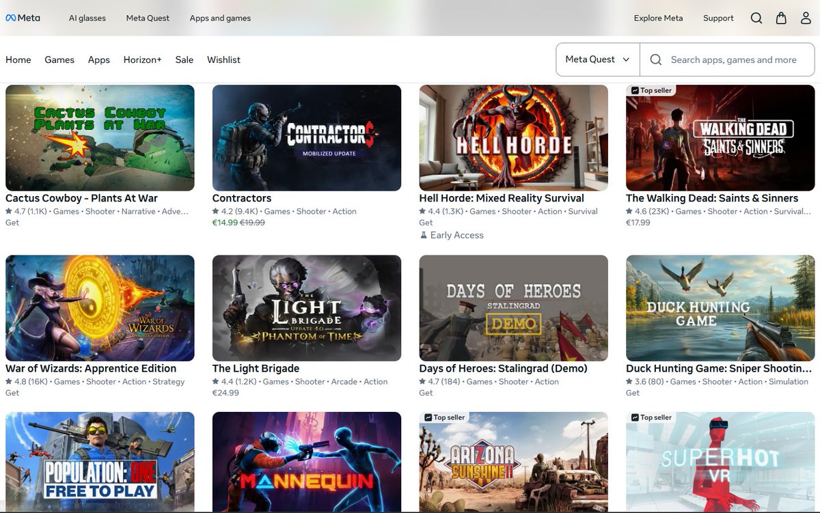Go to the Support page
This screenshot has height=513, width=820.
pyautogui.click(x=718, y=18)
